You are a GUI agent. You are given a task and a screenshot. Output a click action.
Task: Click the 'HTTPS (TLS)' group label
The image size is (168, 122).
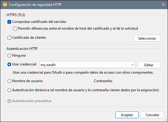[x=16, y=15]
